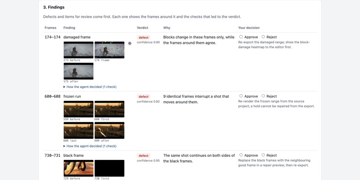Open the 175 after thumbnail
360x180 pixels.
[79, 71]
